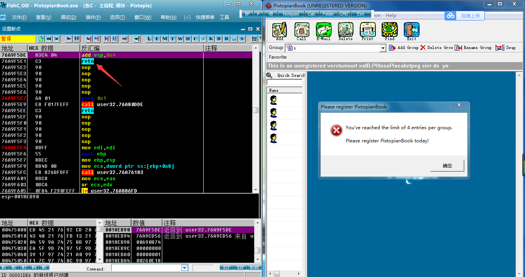The width and height of the screenshot is (525, 277).
Task: Expand the Command input dropdown arrow
Action: point(184,268)
